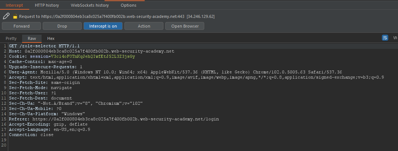Select the Intercept tab

(14, 6)
